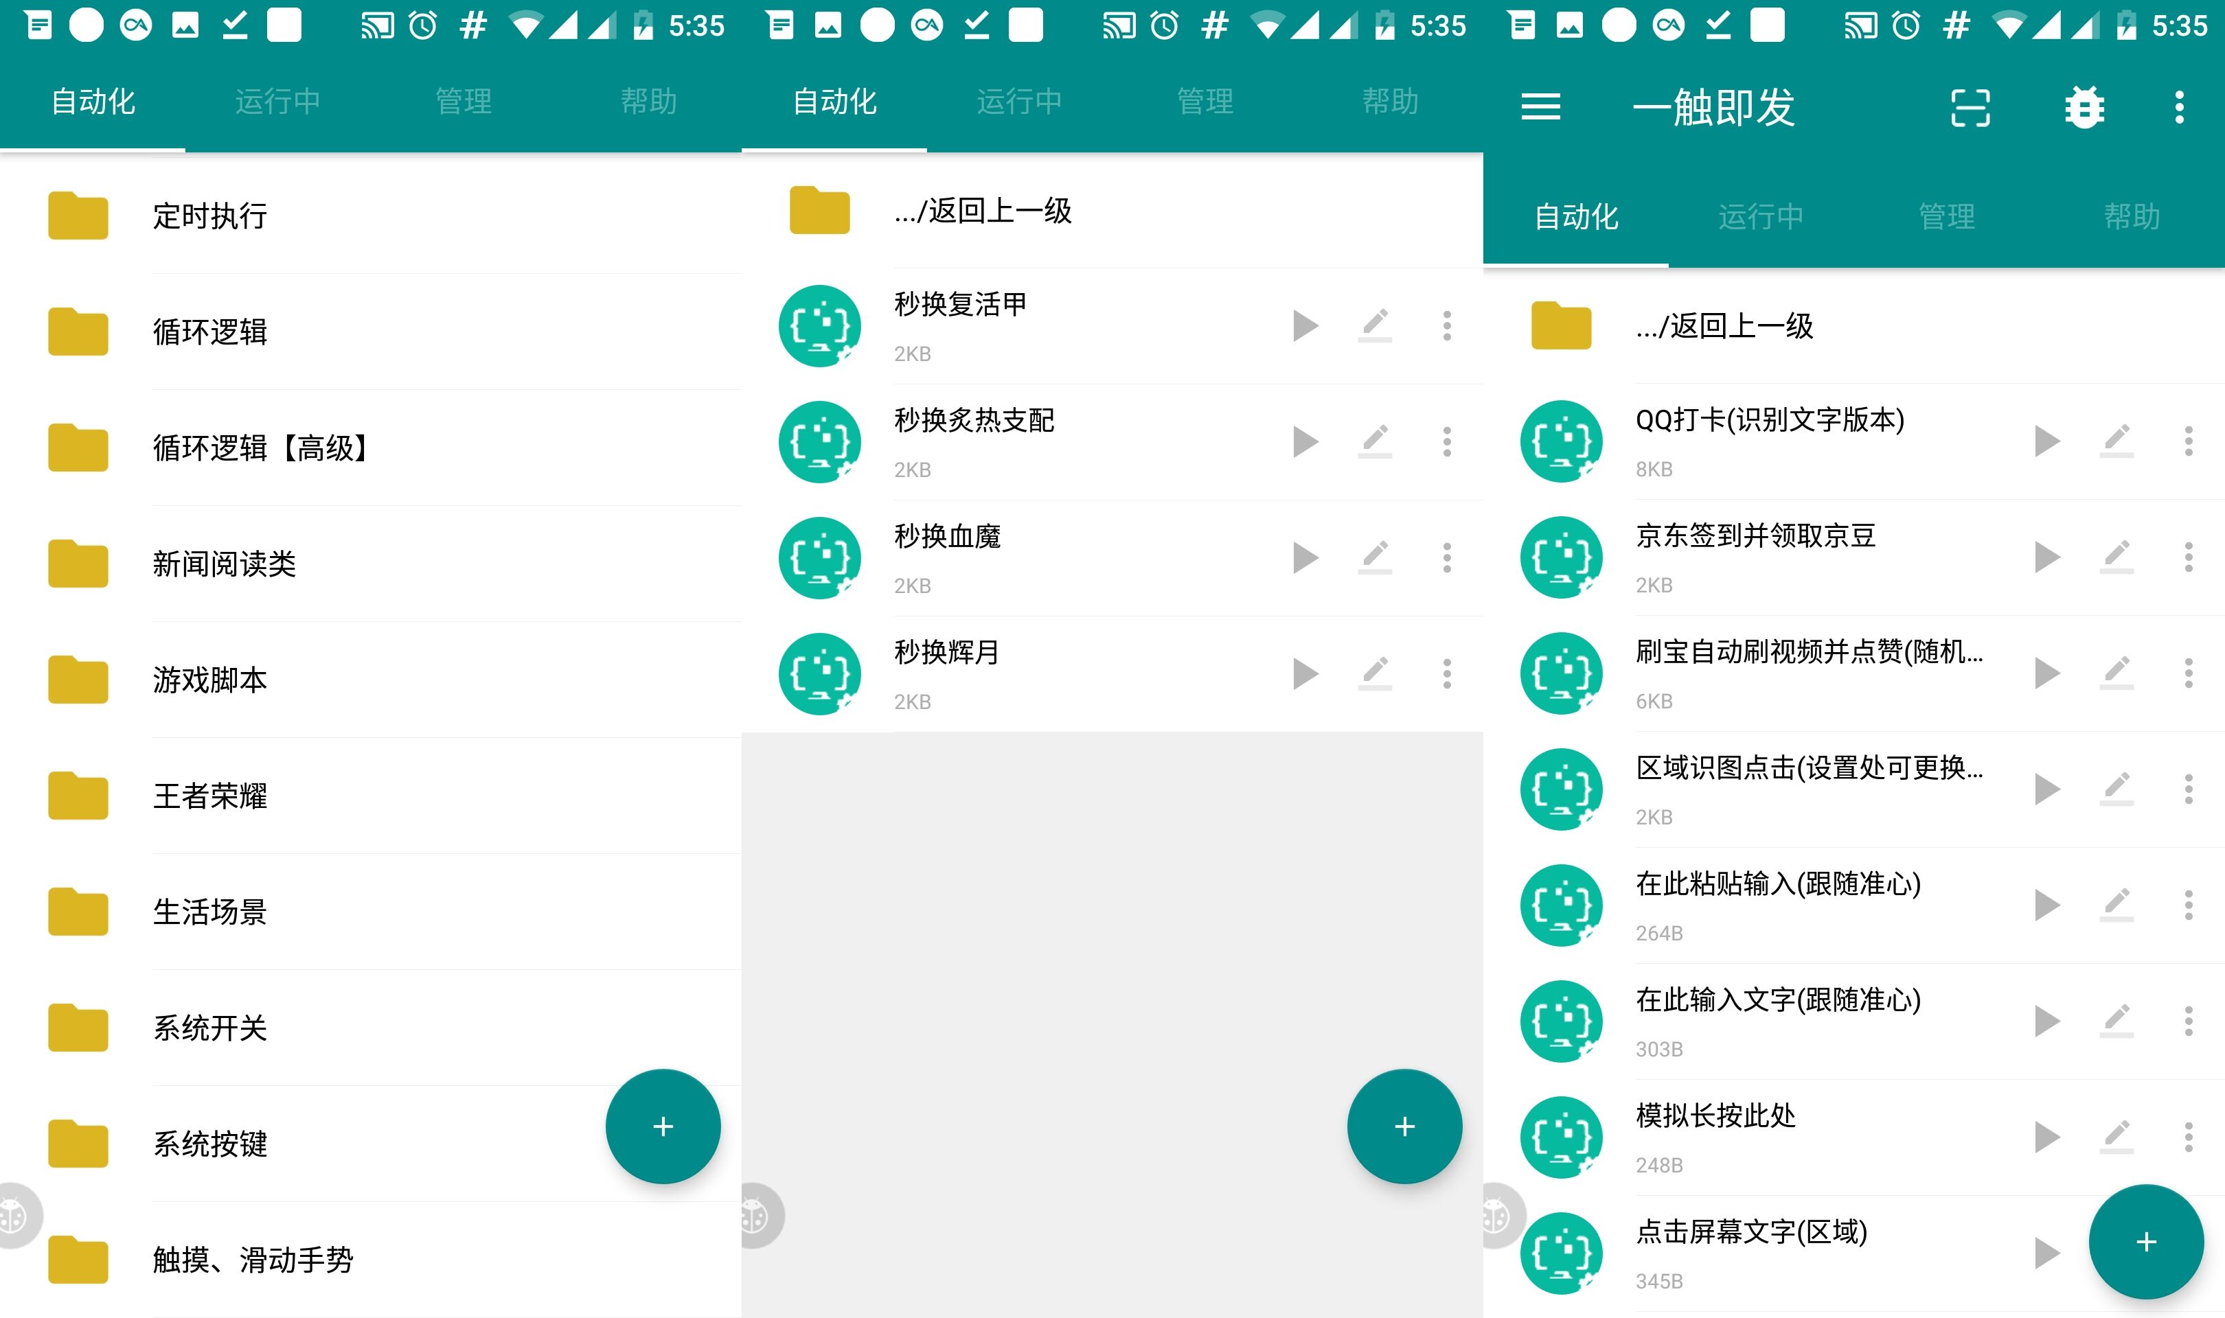Open the navigation drawer menu

(1541, 106)
